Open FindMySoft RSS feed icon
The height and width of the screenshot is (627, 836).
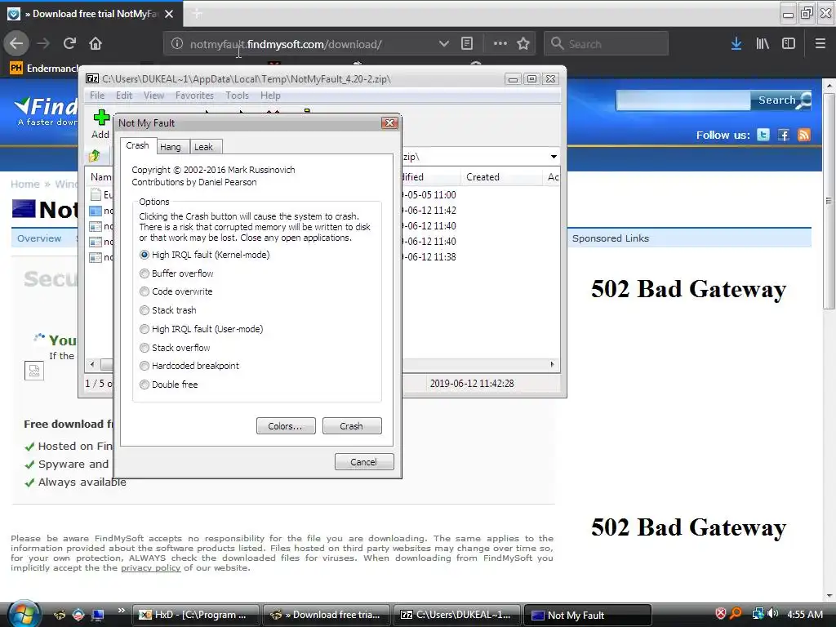[x=804, y=135]
